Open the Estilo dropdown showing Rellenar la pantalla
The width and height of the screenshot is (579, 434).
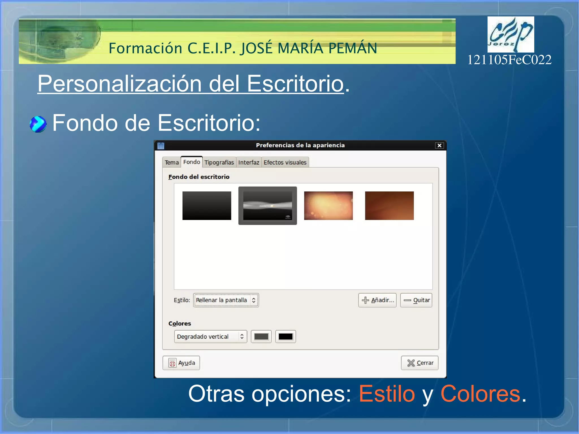coord(226,300)
